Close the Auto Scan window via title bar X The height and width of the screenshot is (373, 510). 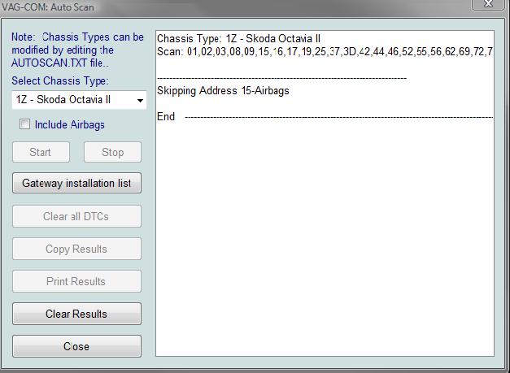[489, 4]
